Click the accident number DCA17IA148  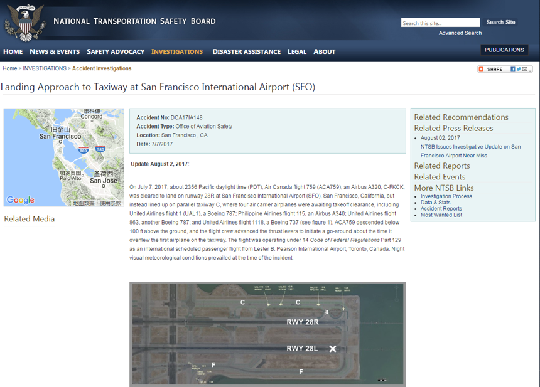pyautogui.click(x=186, y=118)
